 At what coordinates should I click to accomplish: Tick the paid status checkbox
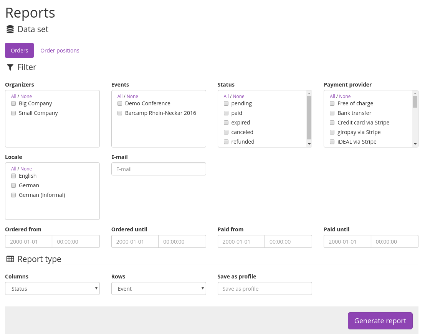(226, 113)
